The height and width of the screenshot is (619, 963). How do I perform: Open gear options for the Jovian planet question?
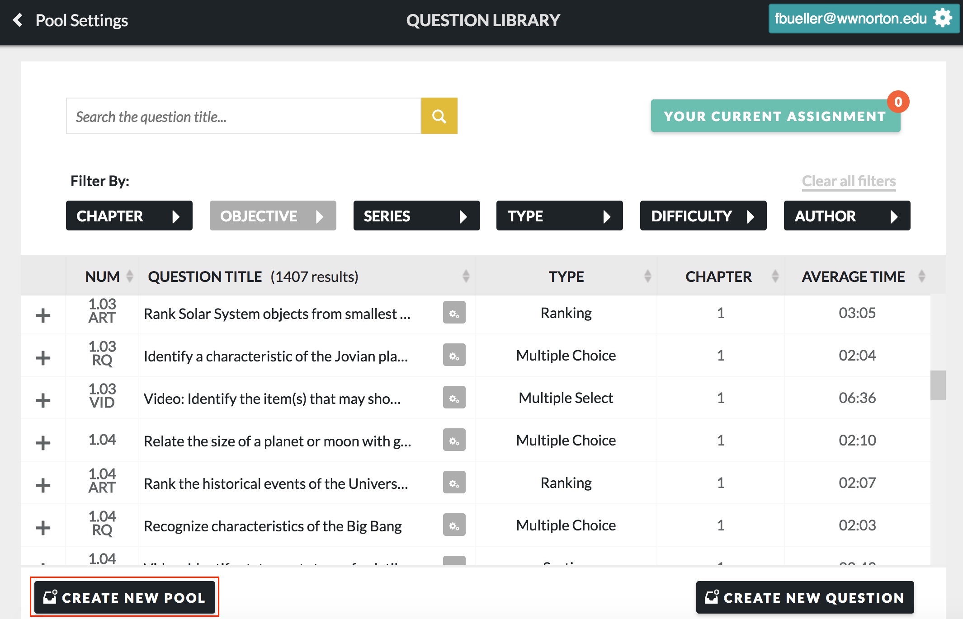tap(454, 356)
